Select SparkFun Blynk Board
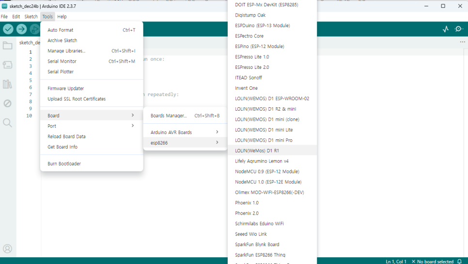 pos(272,245)
